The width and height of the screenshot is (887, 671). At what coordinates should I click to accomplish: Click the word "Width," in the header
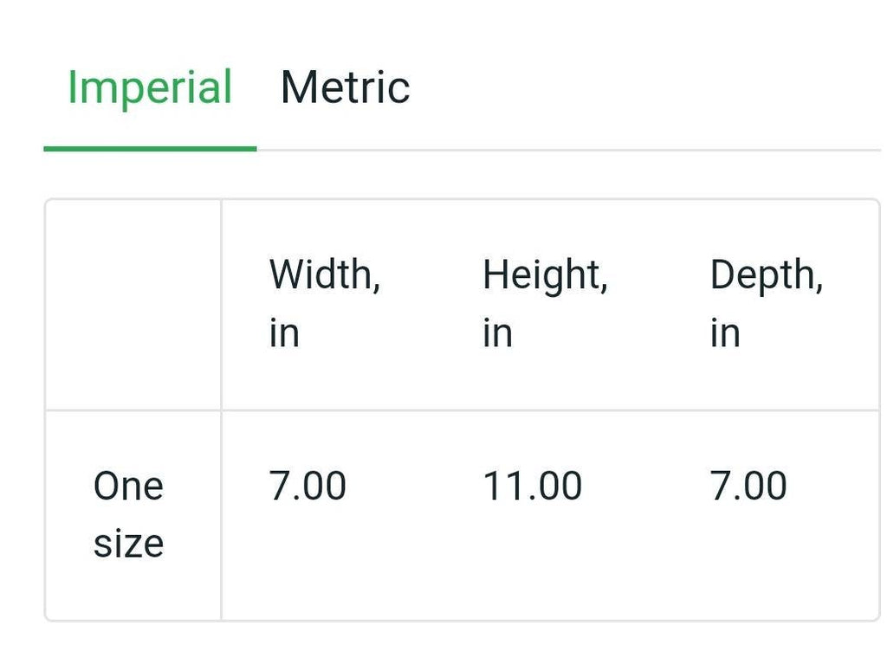point(325,275)
